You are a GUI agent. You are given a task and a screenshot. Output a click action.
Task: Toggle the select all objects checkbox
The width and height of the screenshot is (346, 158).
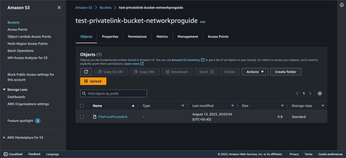(x=82, y=106)
